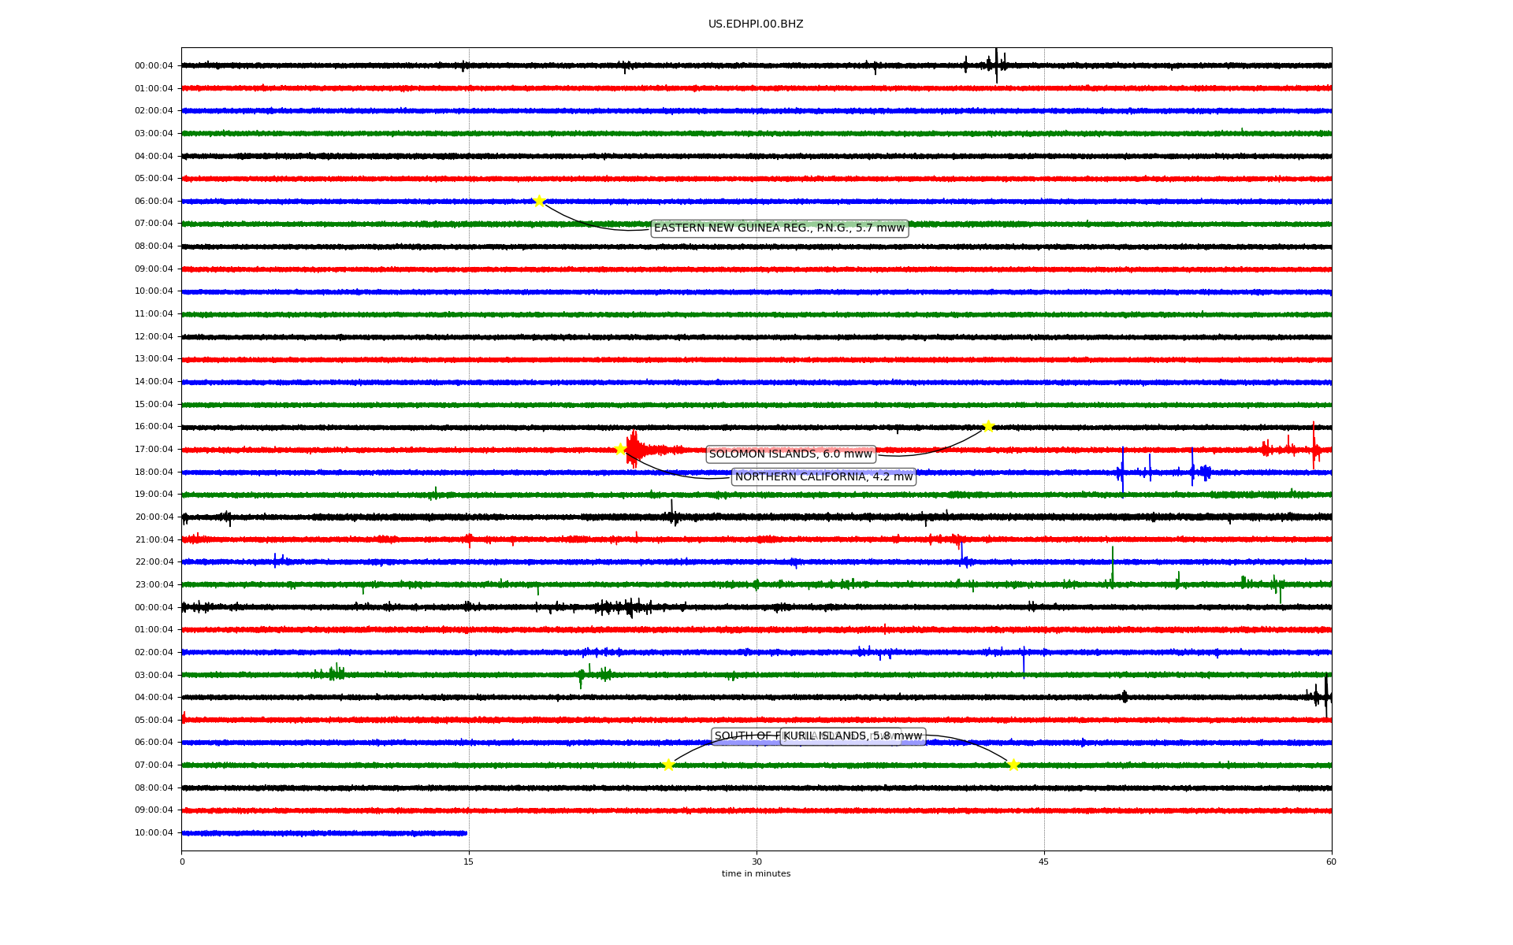Click yellow star on the 16:00:04 black trace
The image size is (1513, 945).
[x=988, y=427]
